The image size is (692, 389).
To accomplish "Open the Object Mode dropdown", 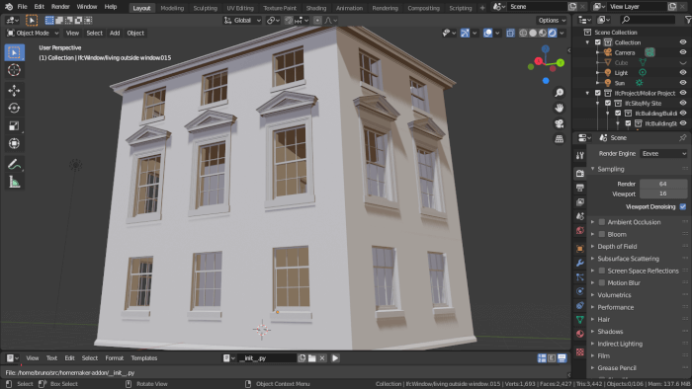I will pyautogui.click(x=33, y=33).
